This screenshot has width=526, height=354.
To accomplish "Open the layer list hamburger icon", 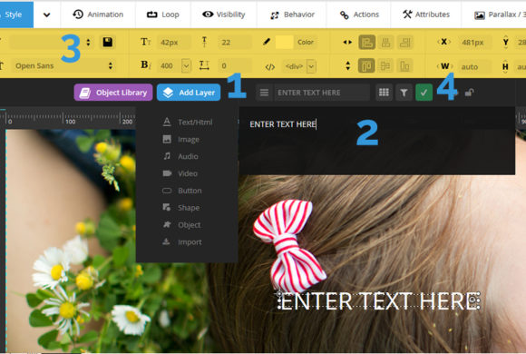I will (264, 93).
